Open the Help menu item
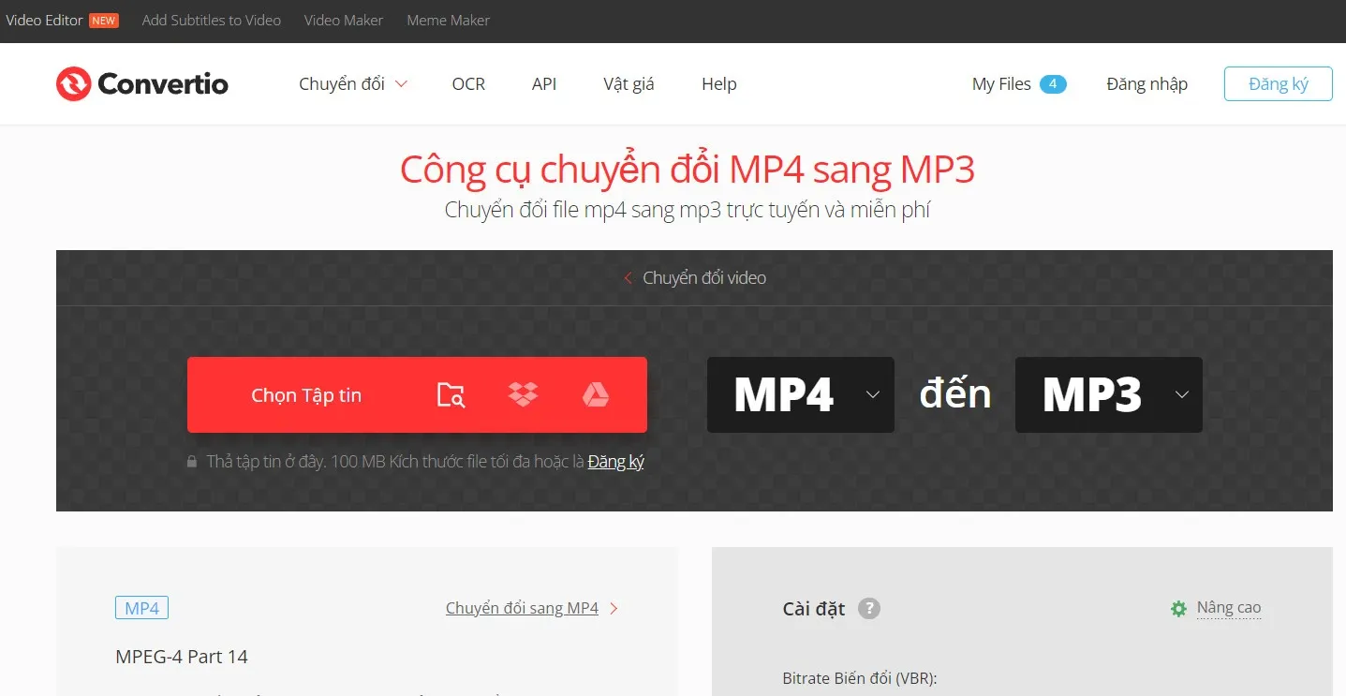Screen dimensions: 1346x696 point(719,84)
